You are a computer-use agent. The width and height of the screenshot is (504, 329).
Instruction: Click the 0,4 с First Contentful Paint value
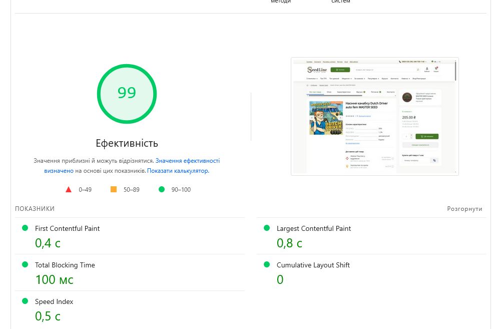[48, 243]
